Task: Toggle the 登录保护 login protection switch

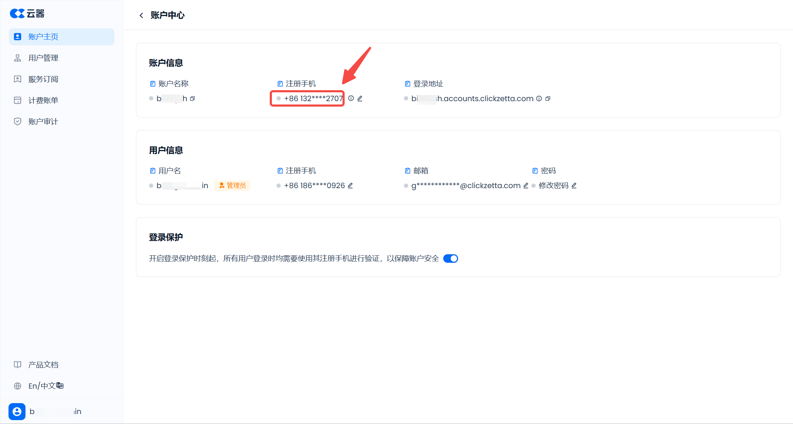Action: (x=450, y=259)
